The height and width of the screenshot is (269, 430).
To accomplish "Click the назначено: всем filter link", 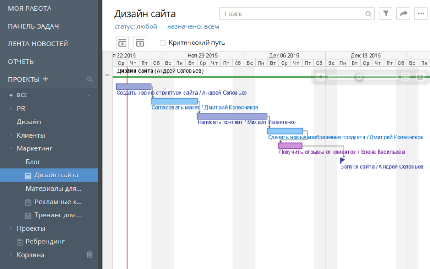I will 193,26.
